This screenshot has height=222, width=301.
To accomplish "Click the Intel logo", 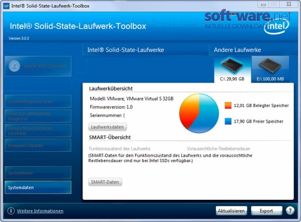I will pos(277,27).
